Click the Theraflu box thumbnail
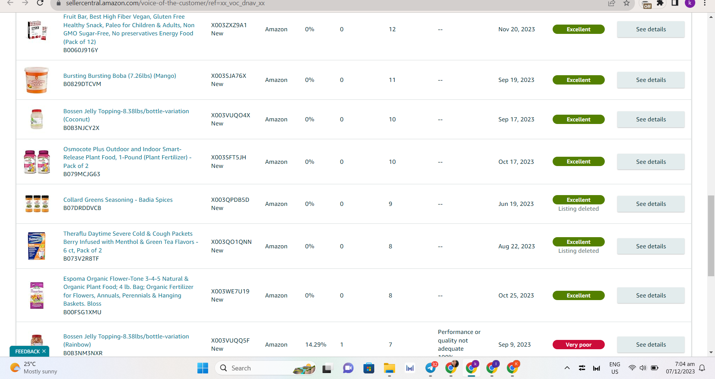 click(37, 246)
